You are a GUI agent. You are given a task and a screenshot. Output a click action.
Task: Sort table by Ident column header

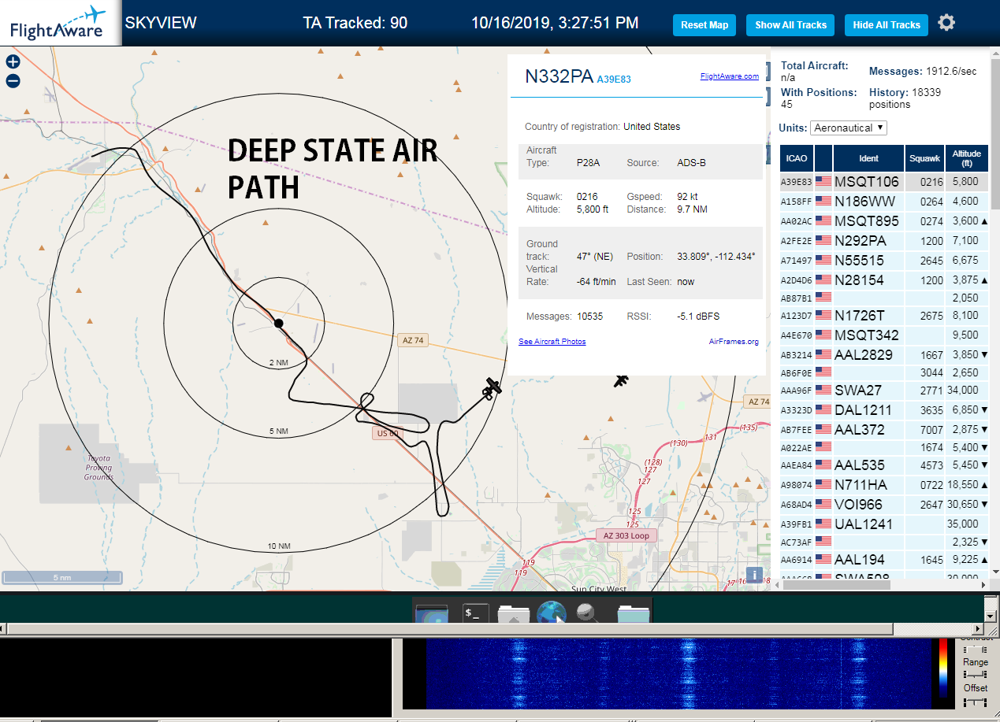tap(868, 158)
